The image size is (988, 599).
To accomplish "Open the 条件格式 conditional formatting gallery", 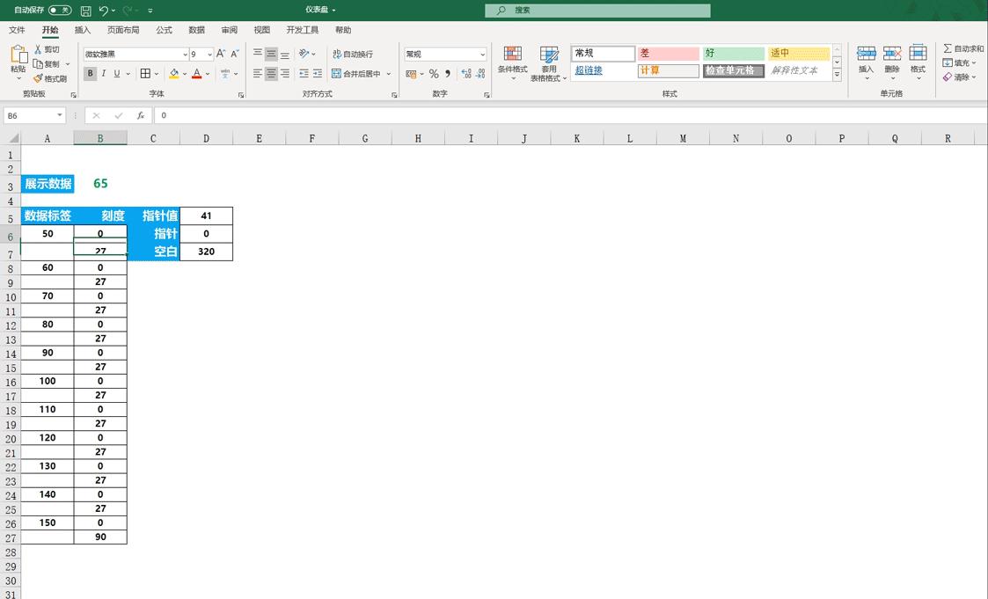I will pyautogui.click(x=512, y=62).
